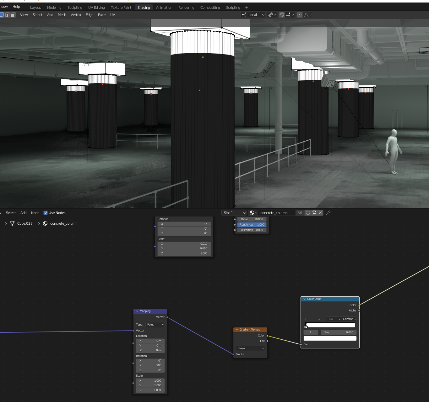Click the material user count 36

click(300, 213)
